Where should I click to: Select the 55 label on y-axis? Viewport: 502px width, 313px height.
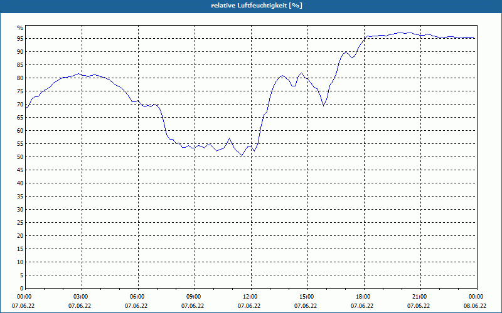(20, 144)
